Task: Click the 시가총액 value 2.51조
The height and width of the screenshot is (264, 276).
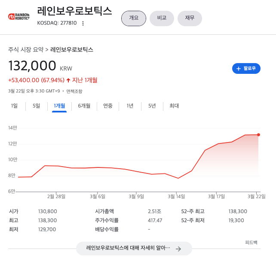Action: pos(154,211)
